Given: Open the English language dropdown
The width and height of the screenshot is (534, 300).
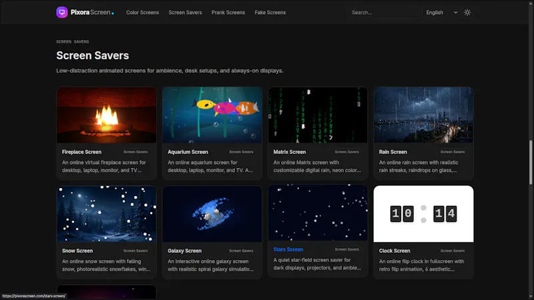Looking at the screenshot, I should coord(441,12).
